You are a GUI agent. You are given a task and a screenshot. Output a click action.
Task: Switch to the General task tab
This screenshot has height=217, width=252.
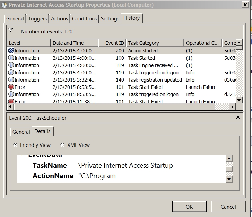tap(15, 19)
